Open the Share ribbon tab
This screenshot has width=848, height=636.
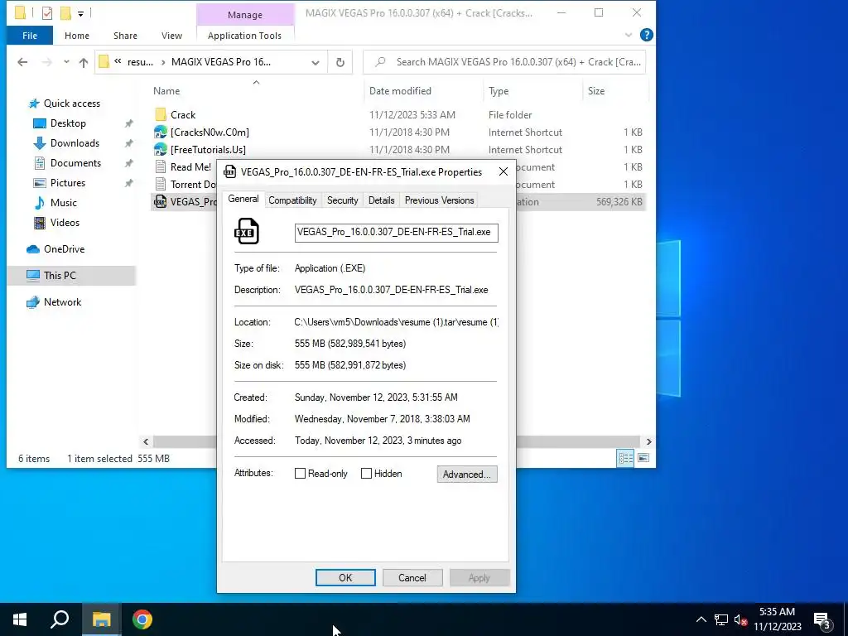coord(125,36)
